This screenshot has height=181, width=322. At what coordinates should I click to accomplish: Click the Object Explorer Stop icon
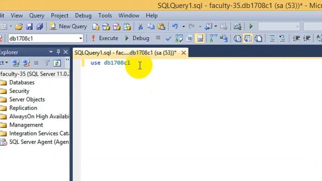tap(36, 63)
